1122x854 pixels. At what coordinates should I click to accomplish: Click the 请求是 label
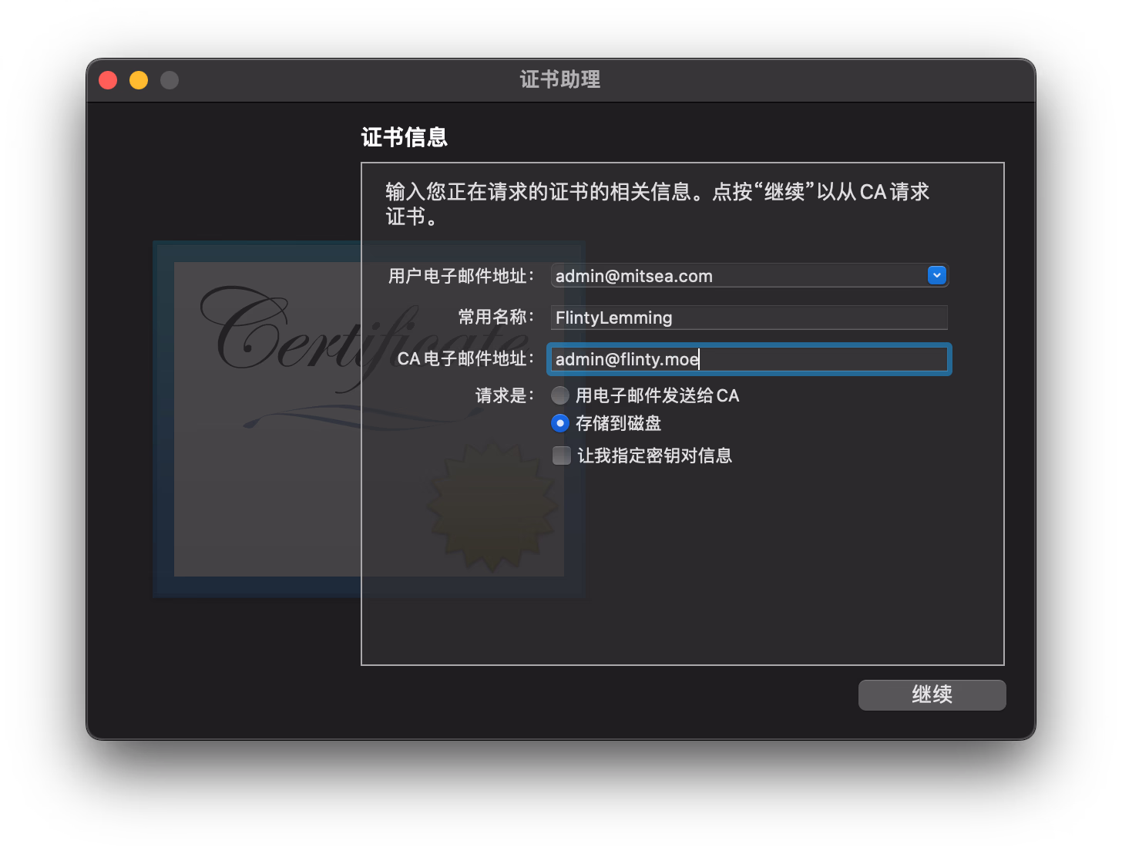pyautogui.click(x=504, y=395)
